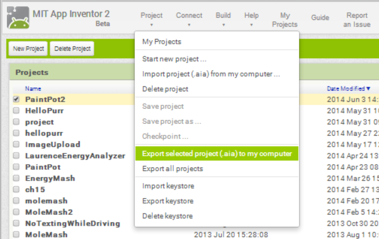Click the Delete Project button
Image resolution: width=379 pixels, height=239 pixels.
pyautogui.click(x=72, y=49)
